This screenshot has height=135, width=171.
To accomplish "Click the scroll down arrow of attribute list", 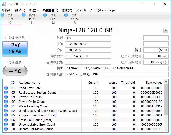I will pos(166,130).
